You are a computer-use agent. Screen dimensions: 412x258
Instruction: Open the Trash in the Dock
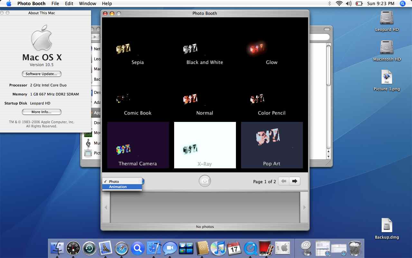pos(355,248)
